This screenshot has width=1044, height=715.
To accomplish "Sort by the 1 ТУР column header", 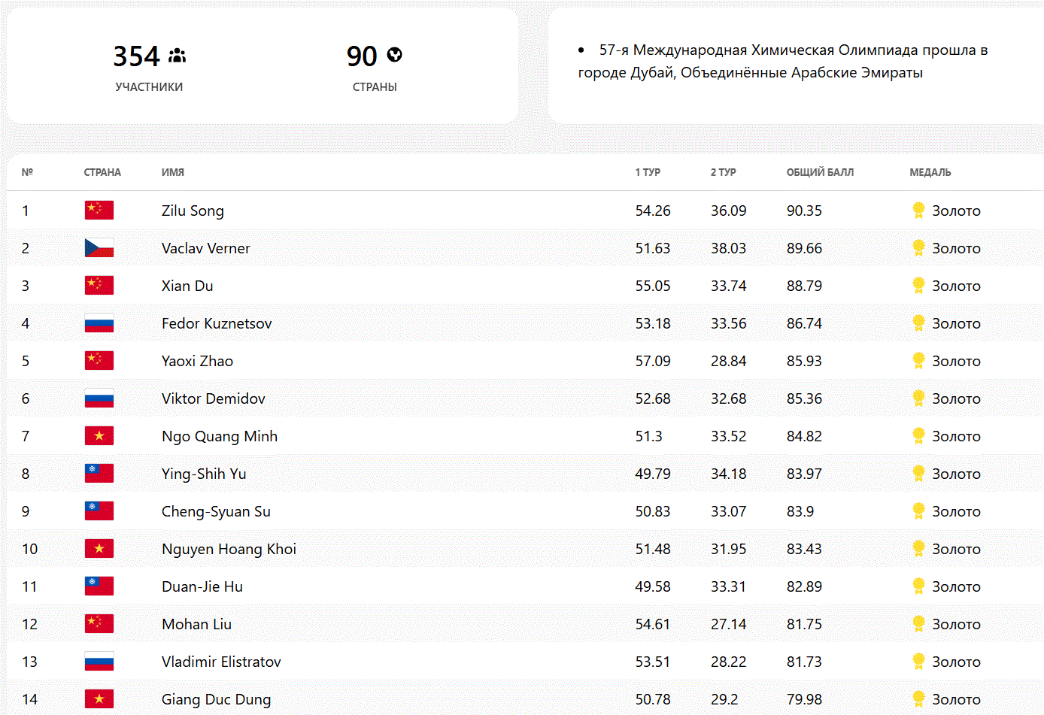I will pyautogui.click(x=648, y=172).
